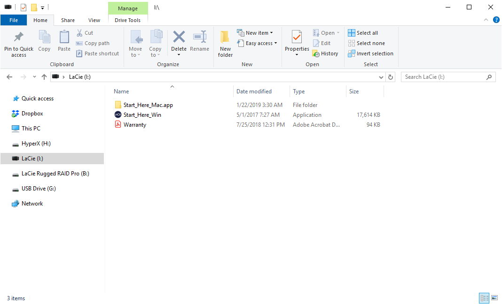Create a New folder
Viewport: 502px width, 304px height.
click(x=226, y=44)
